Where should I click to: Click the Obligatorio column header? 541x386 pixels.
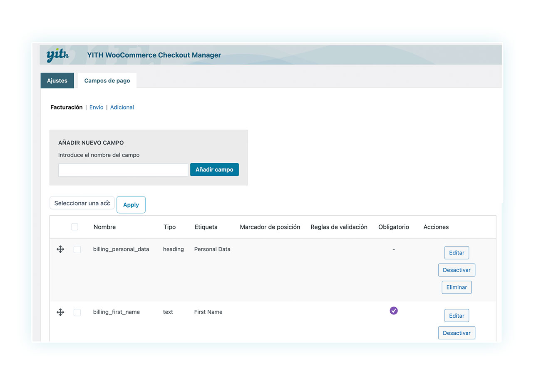point(394,227)
